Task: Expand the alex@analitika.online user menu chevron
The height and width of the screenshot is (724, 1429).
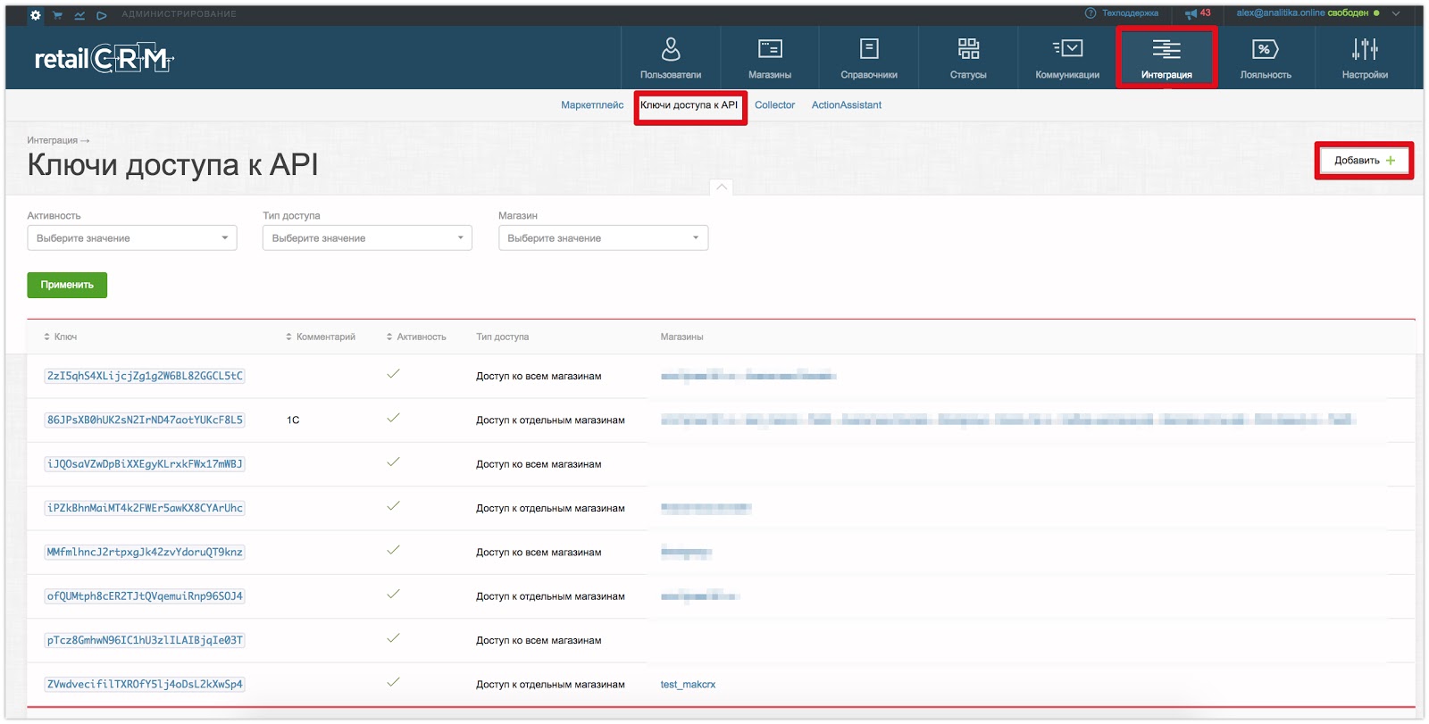Action: 1396,13
